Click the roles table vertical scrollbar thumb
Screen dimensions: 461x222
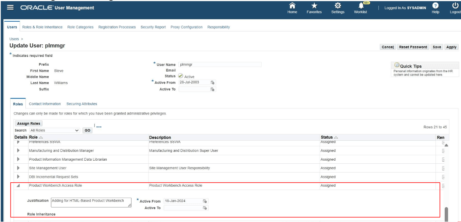tap(446, 214)
